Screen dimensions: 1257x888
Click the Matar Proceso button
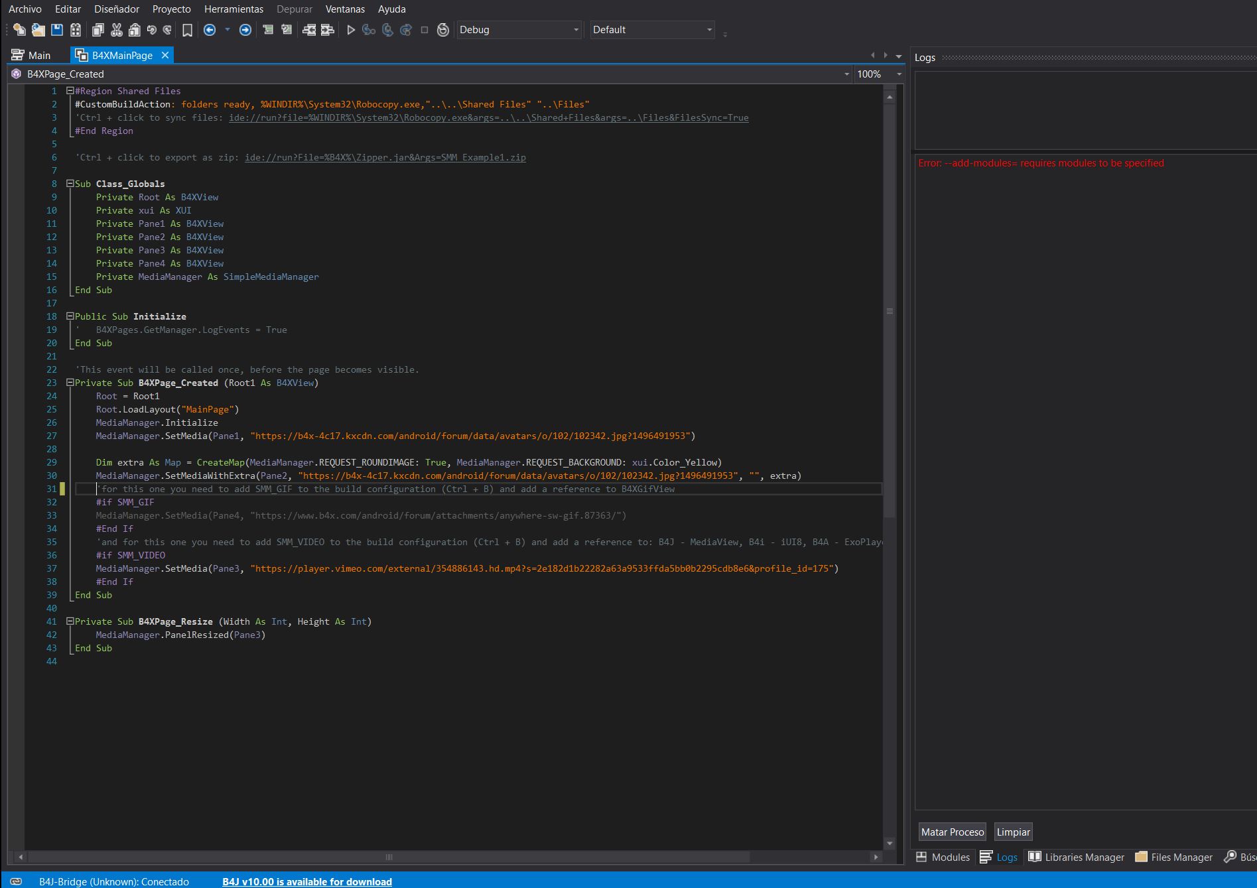952,832
